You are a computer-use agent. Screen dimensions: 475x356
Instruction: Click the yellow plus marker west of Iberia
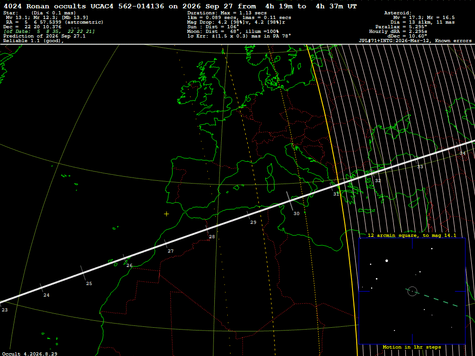[x=167, y=214]
